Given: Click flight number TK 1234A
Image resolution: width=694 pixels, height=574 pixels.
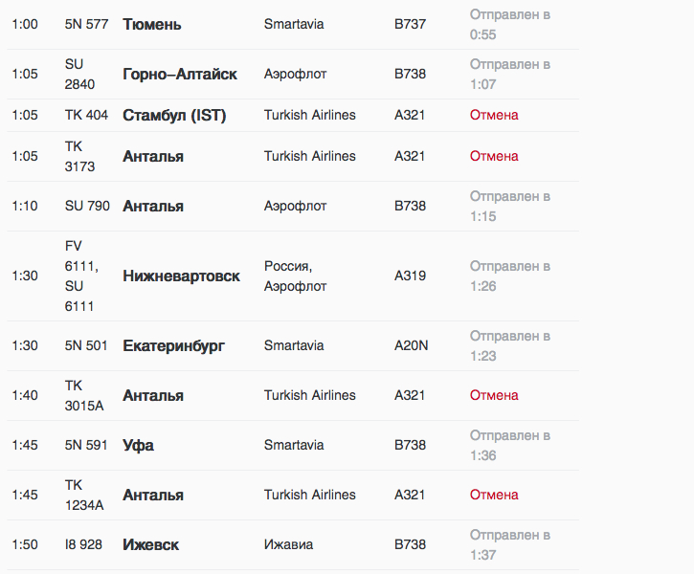Looking at the screenshot, I should click(x=84, y=495).
